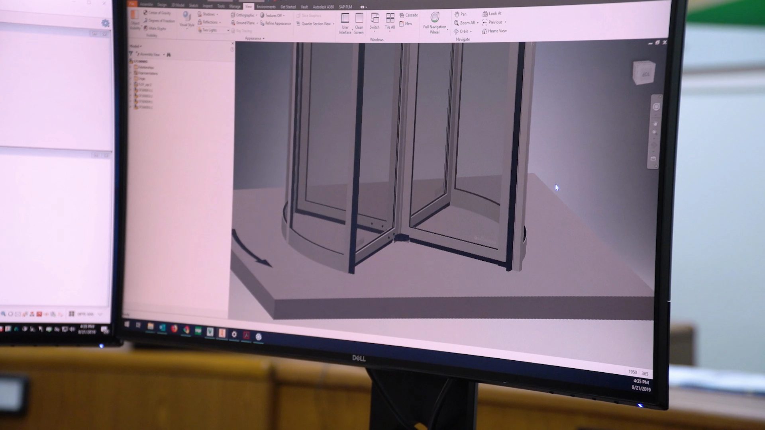Click the Pan navigation tool
This screenshot has height=430, width=765.
[460, 14]
